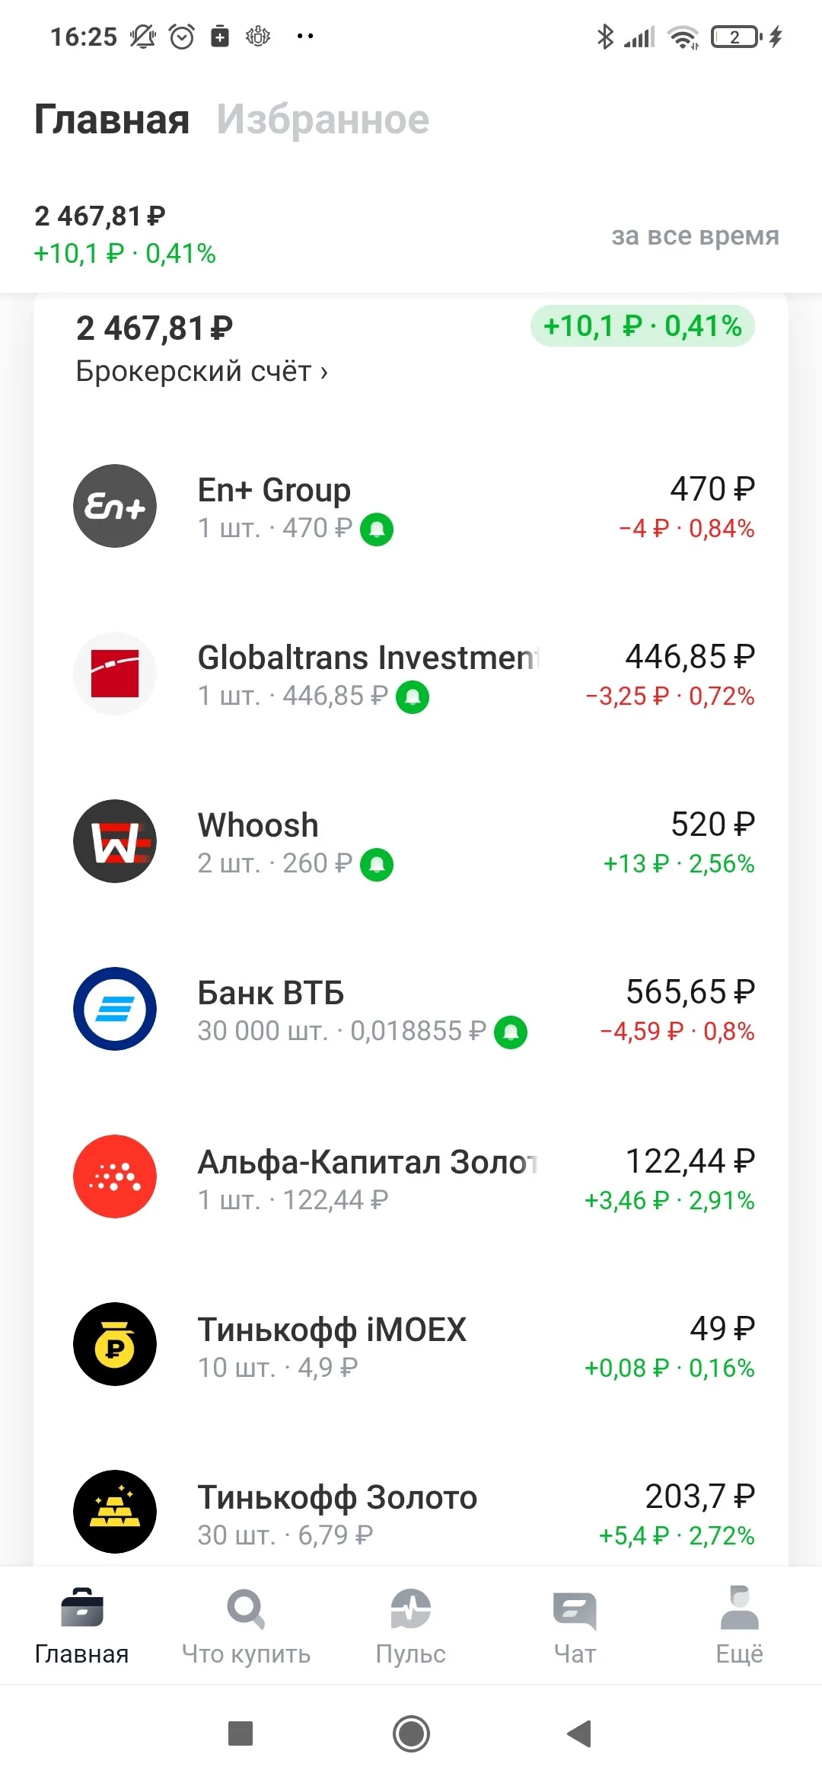Image resolution: width=822 pixels, height=1783 pixels.
Task: Tap the Альфа-Капитал Золото red logo
Action: click(x=115, y=1176)
